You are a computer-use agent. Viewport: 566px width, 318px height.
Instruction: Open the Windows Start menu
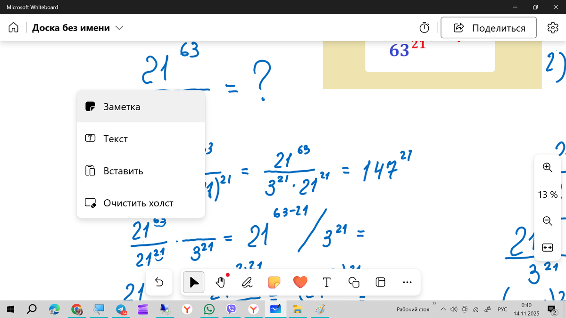coord(11,309)
